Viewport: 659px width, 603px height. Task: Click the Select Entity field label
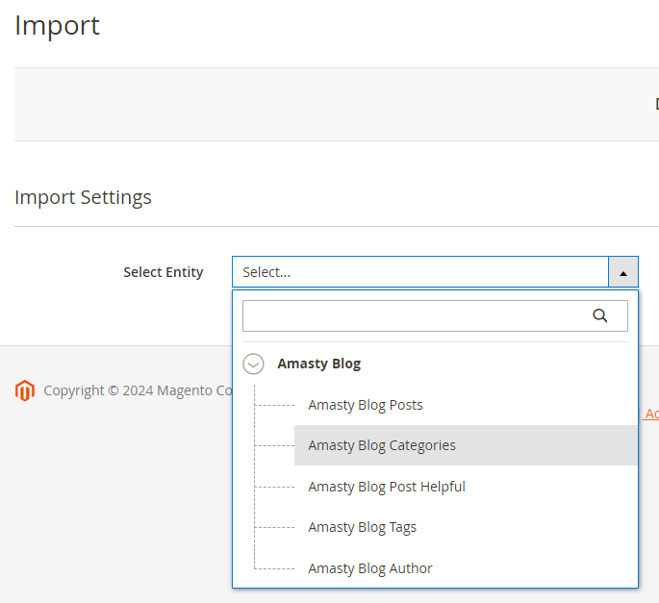(164, 272)
